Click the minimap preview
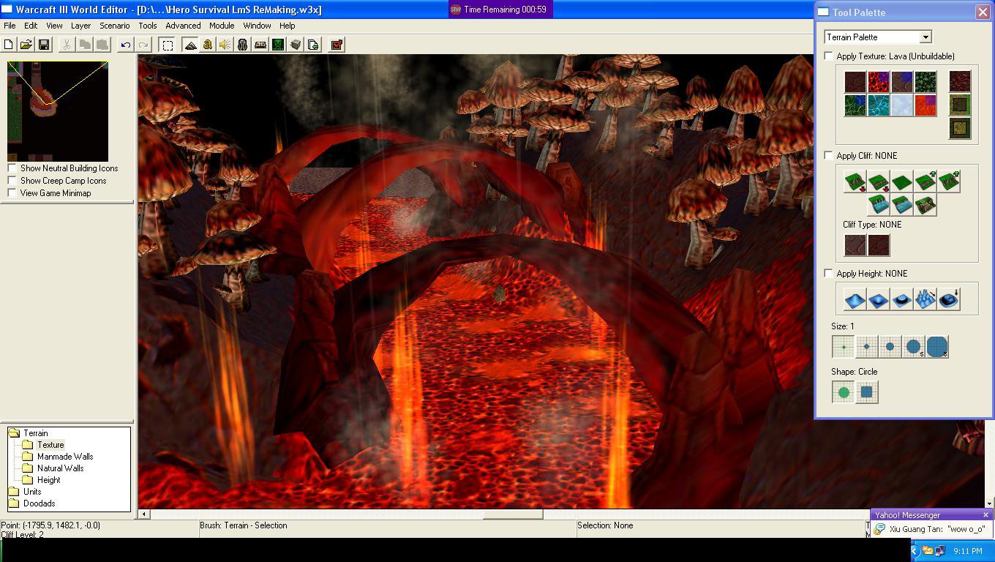995x562 pixels. click(x=58, y=111)
